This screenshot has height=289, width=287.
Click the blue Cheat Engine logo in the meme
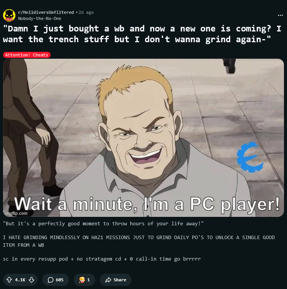pos(250,157)
